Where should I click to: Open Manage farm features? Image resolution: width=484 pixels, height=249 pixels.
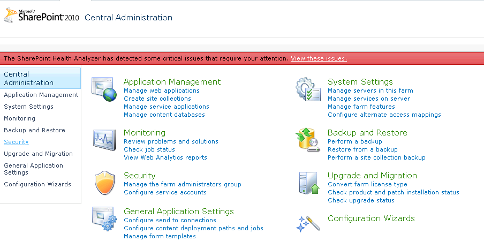(x=361, y=107)
